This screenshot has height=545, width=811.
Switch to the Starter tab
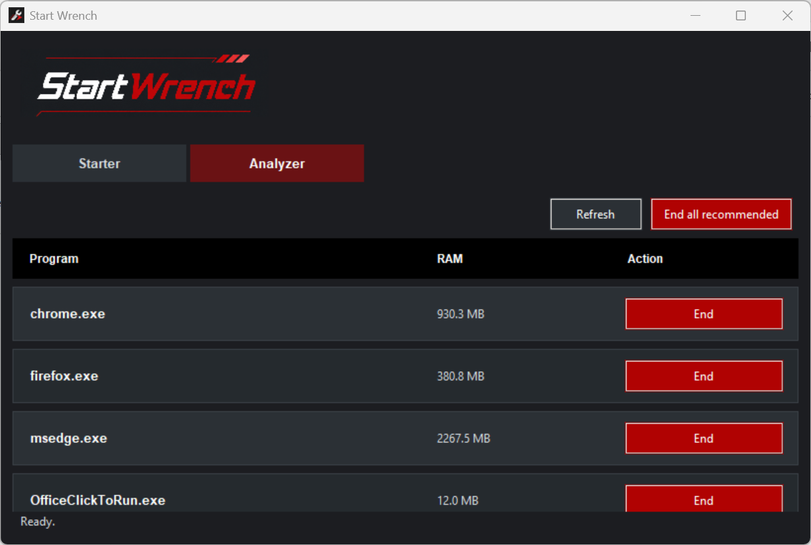click(99, 163)
